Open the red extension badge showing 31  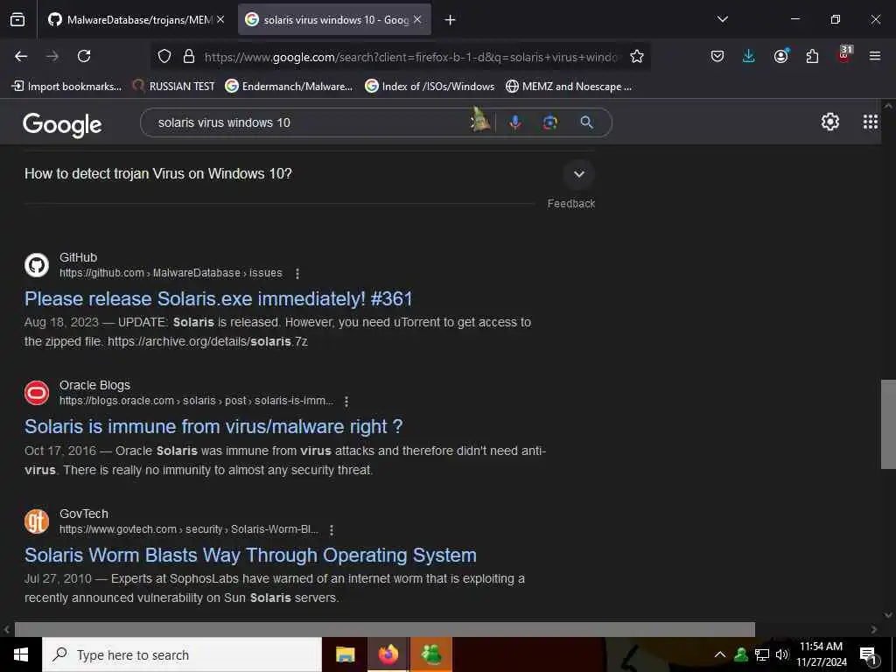pos(844,54)
